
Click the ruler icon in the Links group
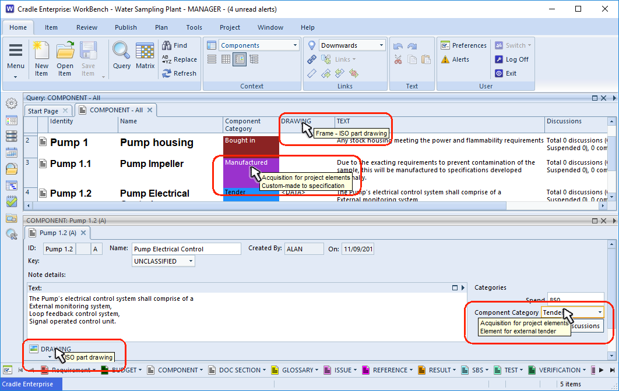tap(312, 73)
